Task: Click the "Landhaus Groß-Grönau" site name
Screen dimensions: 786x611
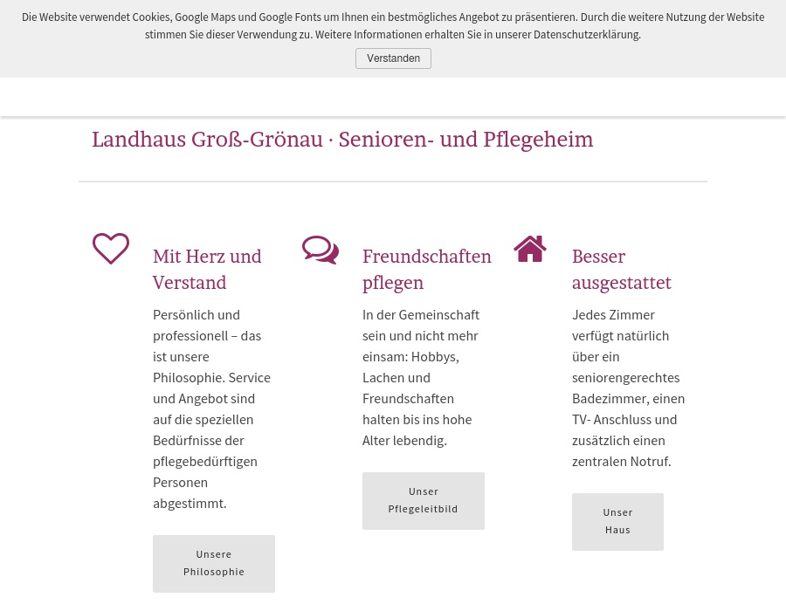Action: (207, 140)
